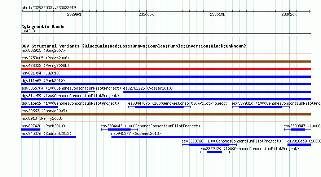The height and width of the screenshot is (177, 321).
Task: Open nsv945377 (Sudmant2013) label
Action: (x=136, y=133)
